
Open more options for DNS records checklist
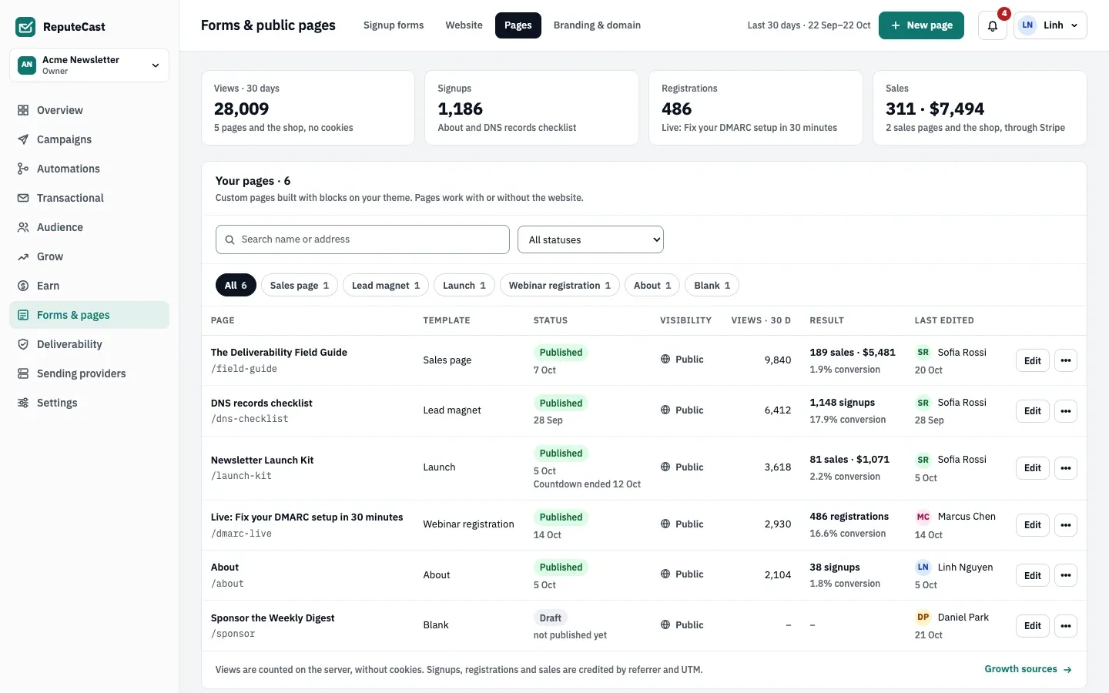click(1066, 411)
